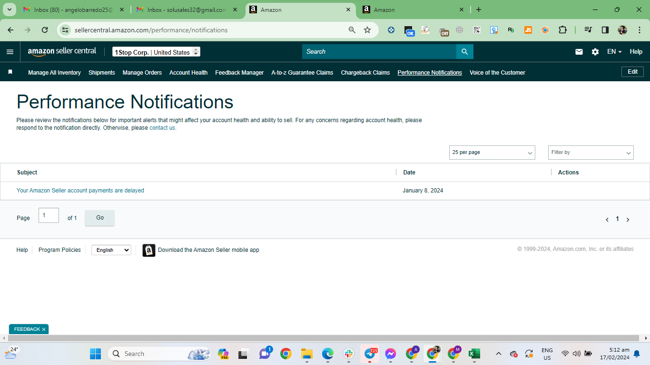Click Download the Amazon Seller mobile app
Viewport: 650px width, 365px height.
tap(208, 250)
